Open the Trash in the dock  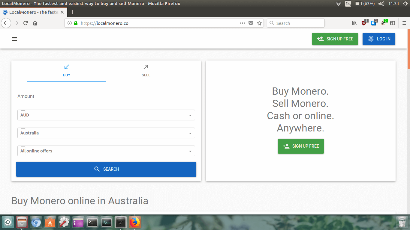[402, 223]
